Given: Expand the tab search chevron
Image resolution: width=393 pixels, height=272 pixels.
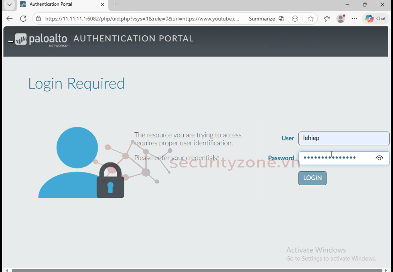Looking at the screenshot, I should 9,5.
